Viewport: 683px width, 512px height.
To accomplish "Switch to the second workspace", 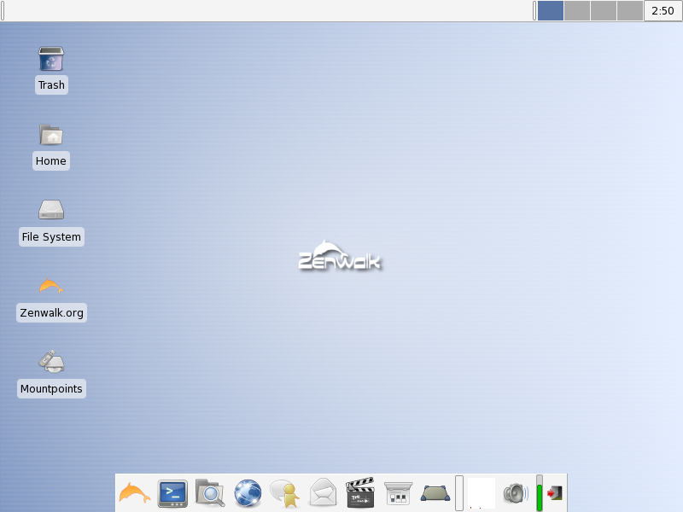I will click(x=577, y=10).
